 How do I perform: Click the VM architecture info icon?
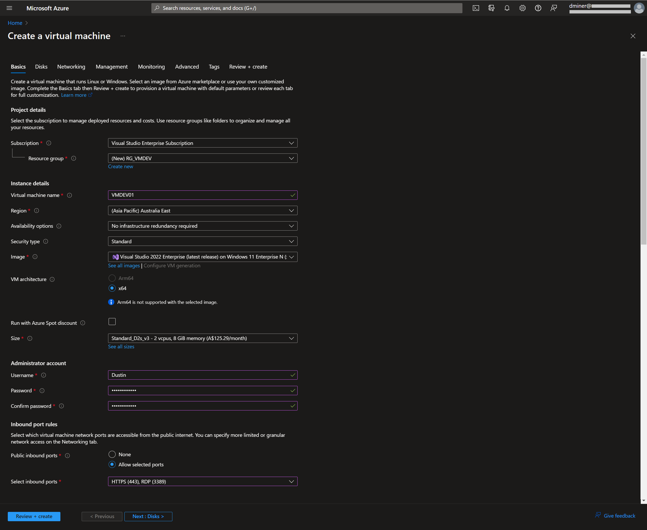pos(52,279)
